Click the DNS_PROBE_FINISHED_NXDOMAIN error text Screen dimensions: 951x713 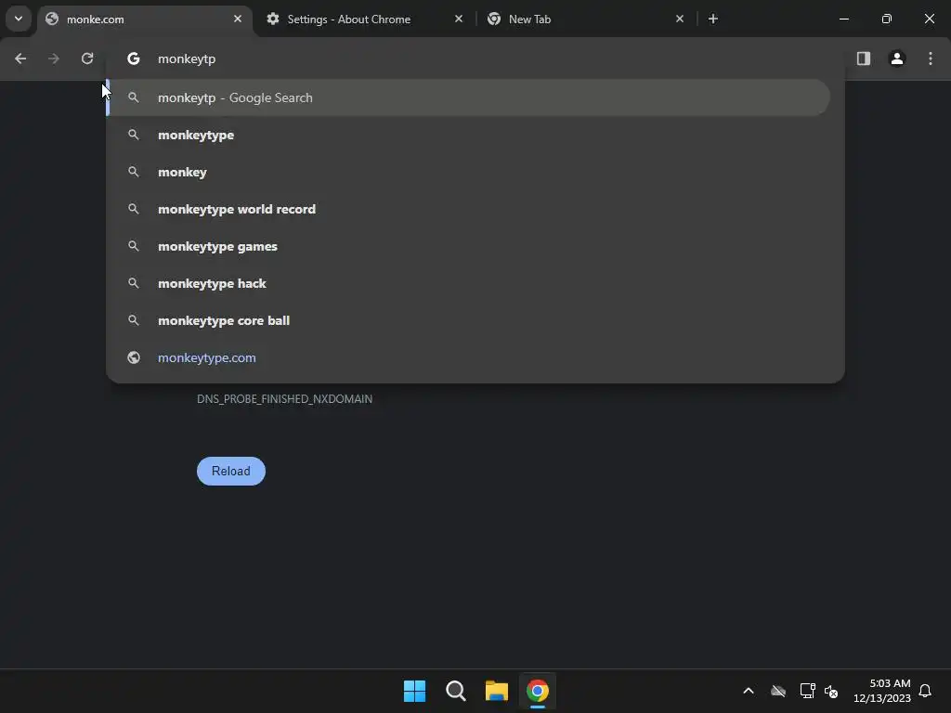(284, 399)
